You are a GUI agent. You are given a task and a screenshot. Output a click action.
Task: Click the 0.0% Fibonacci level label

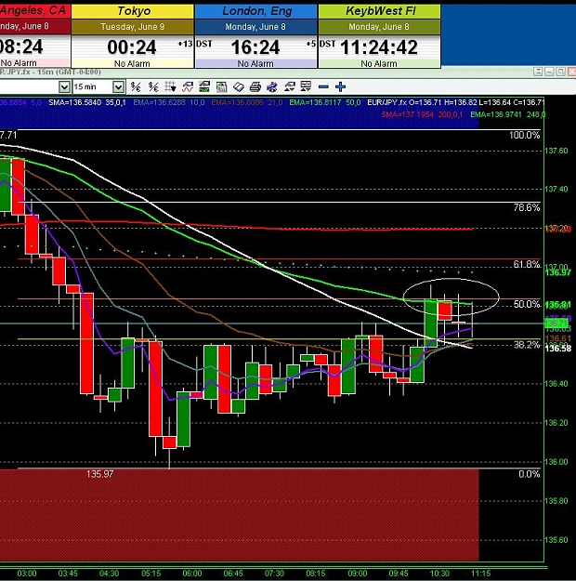click(530, 474)
